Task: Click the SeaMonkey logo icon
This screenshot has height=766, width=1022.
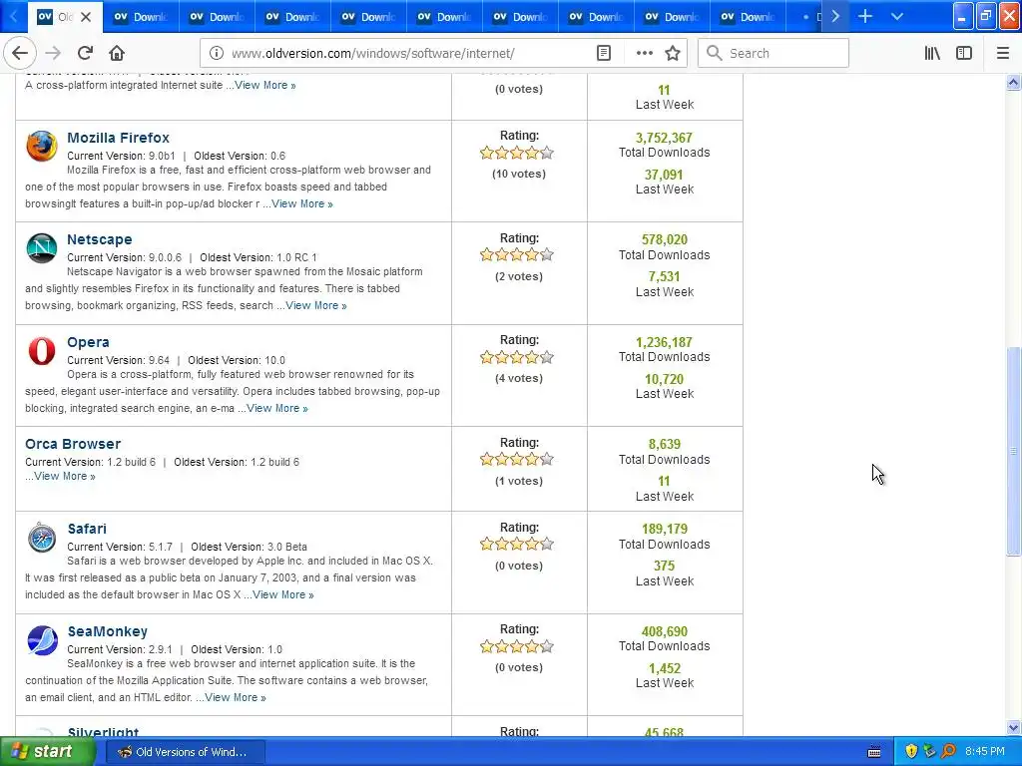Action: click(42, 640)
